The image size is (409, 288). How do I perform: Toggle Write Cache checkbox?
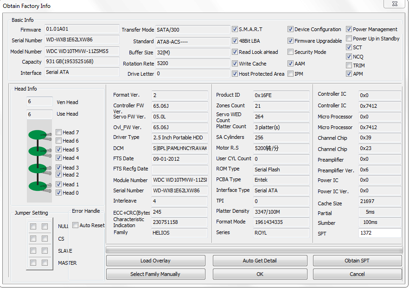point(235,64)
